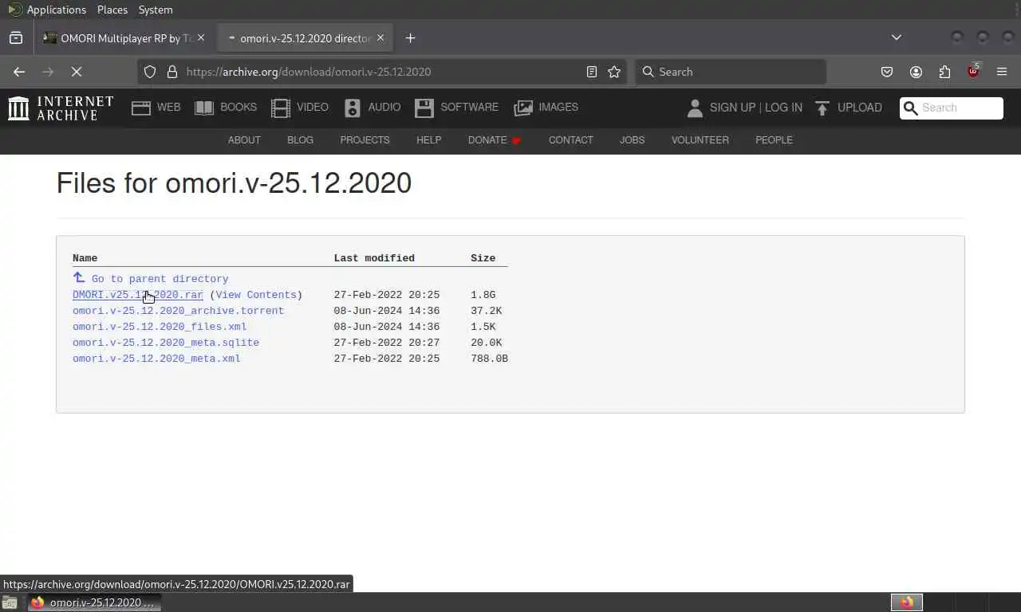Viewport: 1021px width, 612px height.
Task: Download OMORI.v25.12.2020.rar file
Action: 138,295
